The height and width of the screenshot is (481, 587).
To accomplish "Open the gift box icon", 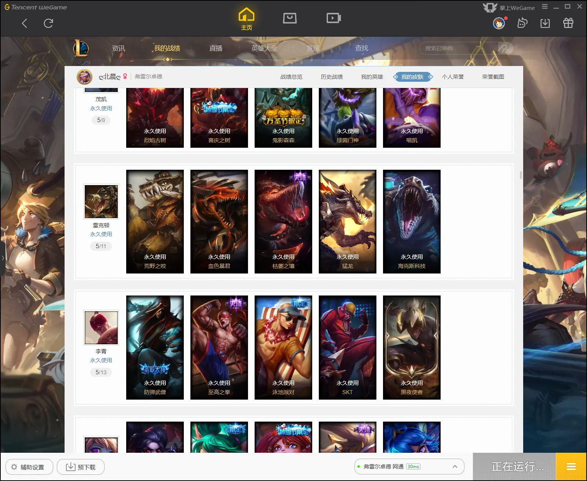I will 568,23.
